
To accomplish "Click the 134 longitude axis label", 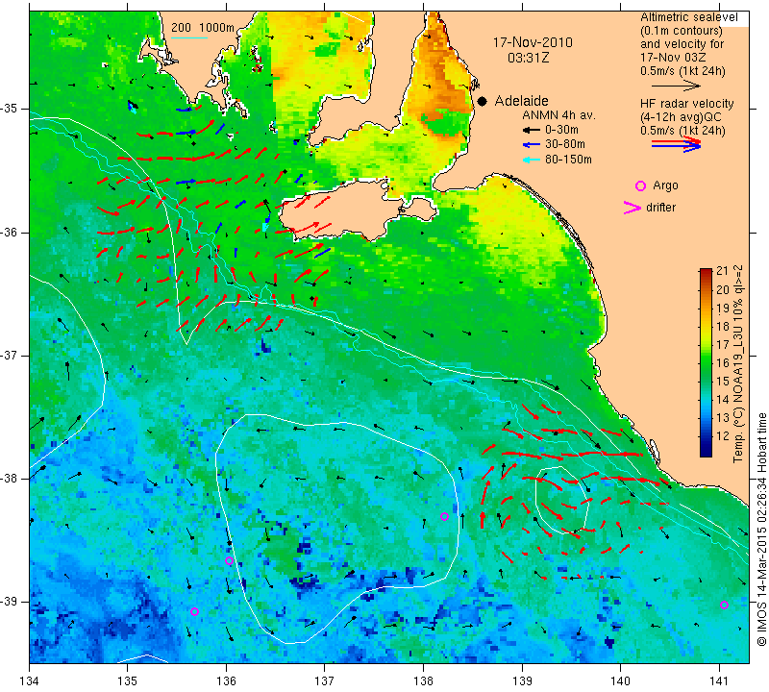I will pyautogui.click(x=30, y=681).
